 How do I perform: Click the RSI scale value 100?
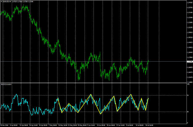coord(188,84)
